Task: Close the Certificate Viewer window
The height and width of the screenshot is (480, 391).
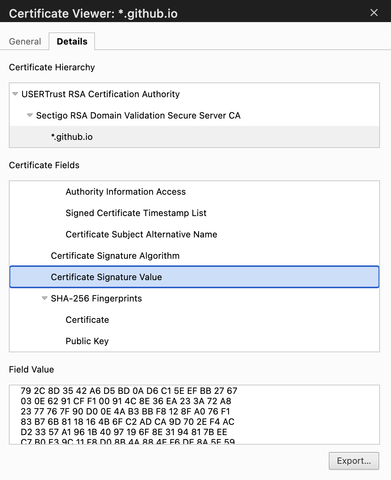Action: point(374,13)
